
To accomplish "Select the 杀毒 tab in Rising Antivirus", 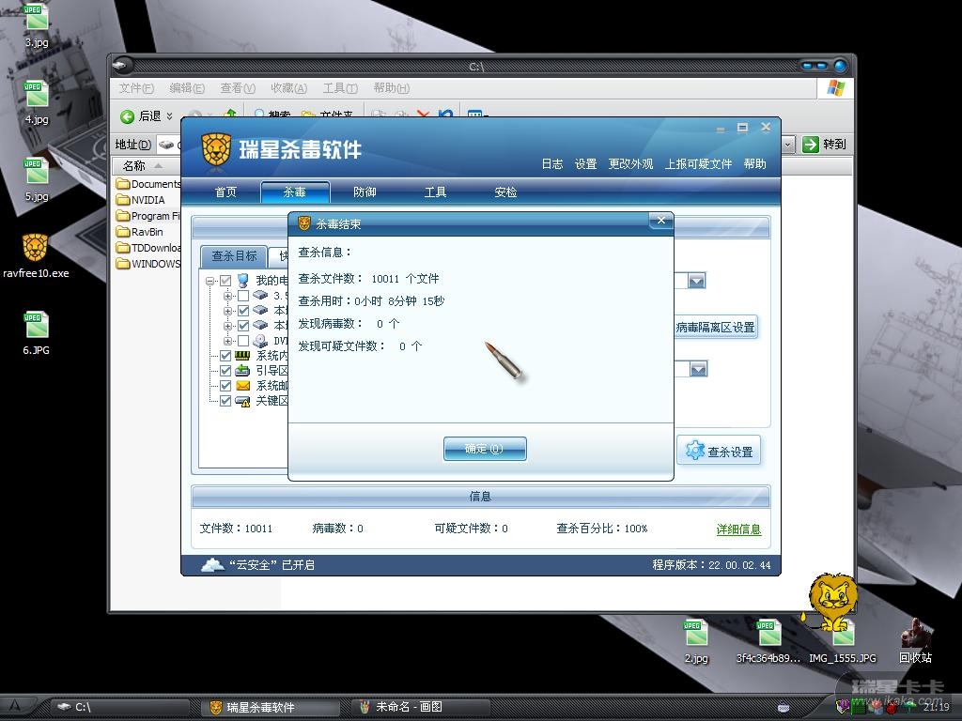I will (295, 192).
